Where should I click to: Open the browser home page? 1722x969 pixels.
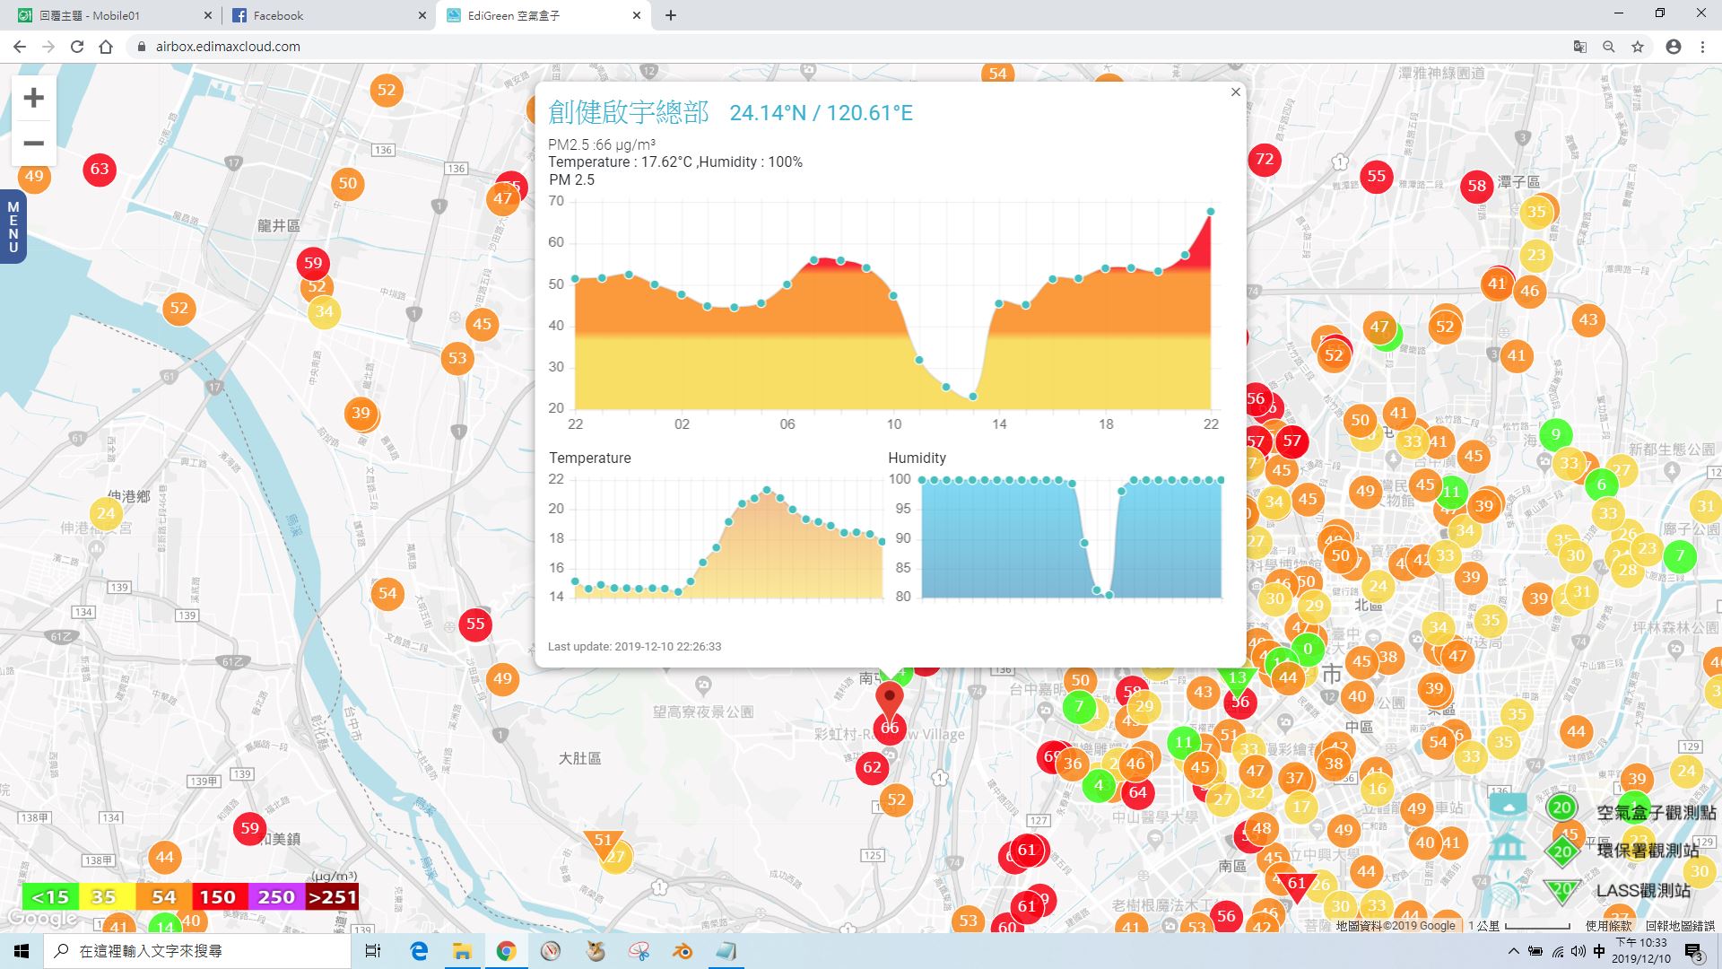106,47
